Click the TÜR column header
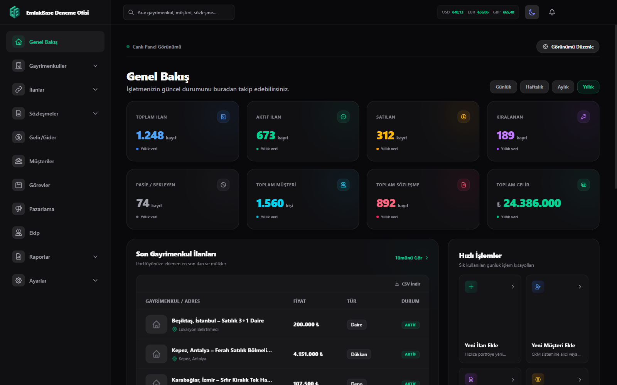 pos(351,301)
